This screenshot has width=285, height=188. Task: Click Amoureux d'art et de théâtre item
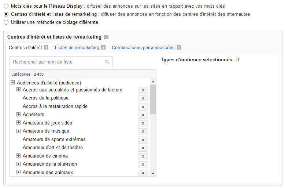click(x=53, y=147)
